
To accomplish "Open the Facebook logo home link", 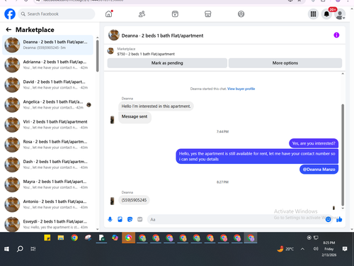I will point(10,14).
